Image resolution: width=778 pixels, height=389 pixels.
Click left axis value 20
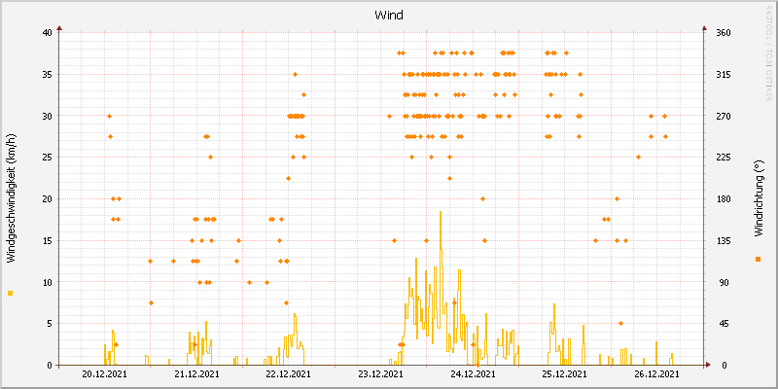click(47, 199)
